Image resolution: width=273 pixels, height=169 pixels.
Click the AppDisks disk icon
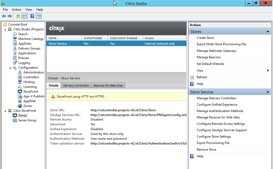pos(15,44)
